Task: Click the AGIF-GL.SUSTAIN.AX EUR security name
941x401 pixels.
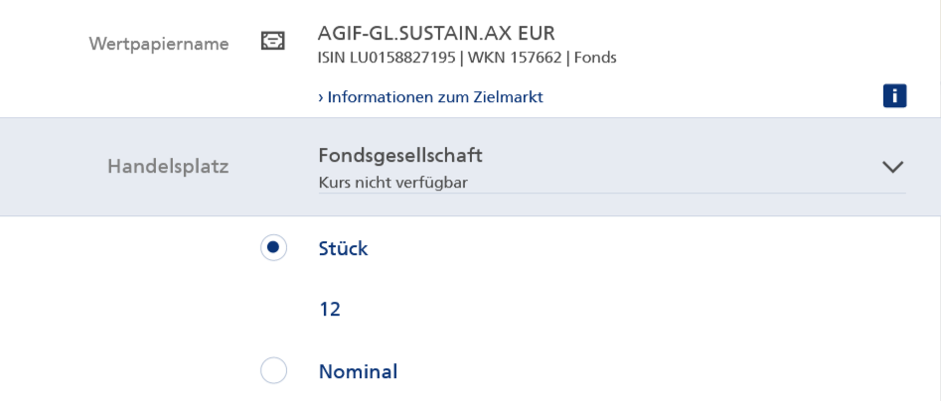Action: pyautogui.click(x=436, y=33)
